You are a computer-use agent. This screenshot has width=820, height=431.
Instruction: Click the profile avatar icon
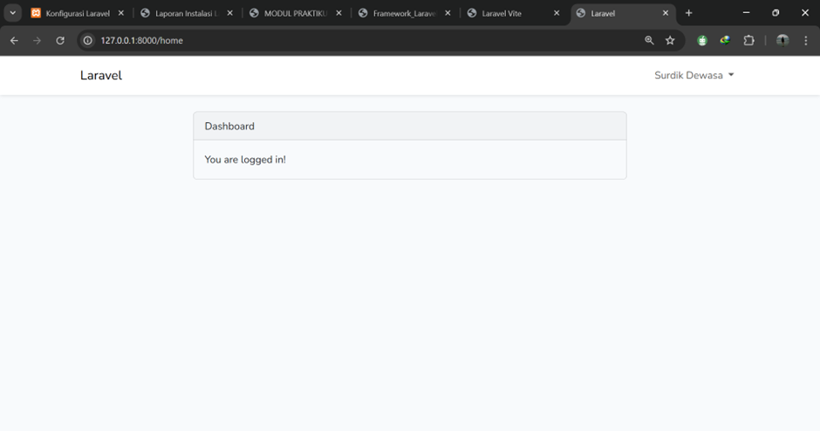tap(782, 40)
